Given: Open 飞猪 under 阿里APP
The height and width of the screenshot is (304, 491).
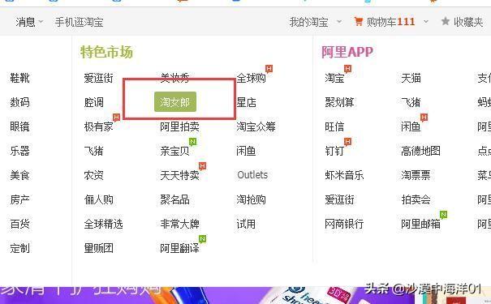Looking at the screenshot, I should coord(411,102).
